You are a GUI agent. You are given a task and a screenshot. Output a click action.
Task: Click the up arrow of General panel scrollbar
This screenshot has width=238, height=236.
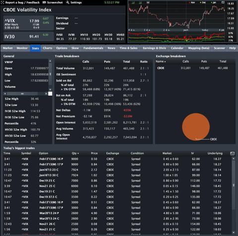[50, 61]
